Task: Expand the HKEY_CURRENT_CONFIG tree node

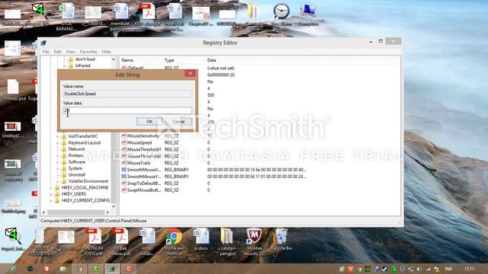Action: pos(51,201)
